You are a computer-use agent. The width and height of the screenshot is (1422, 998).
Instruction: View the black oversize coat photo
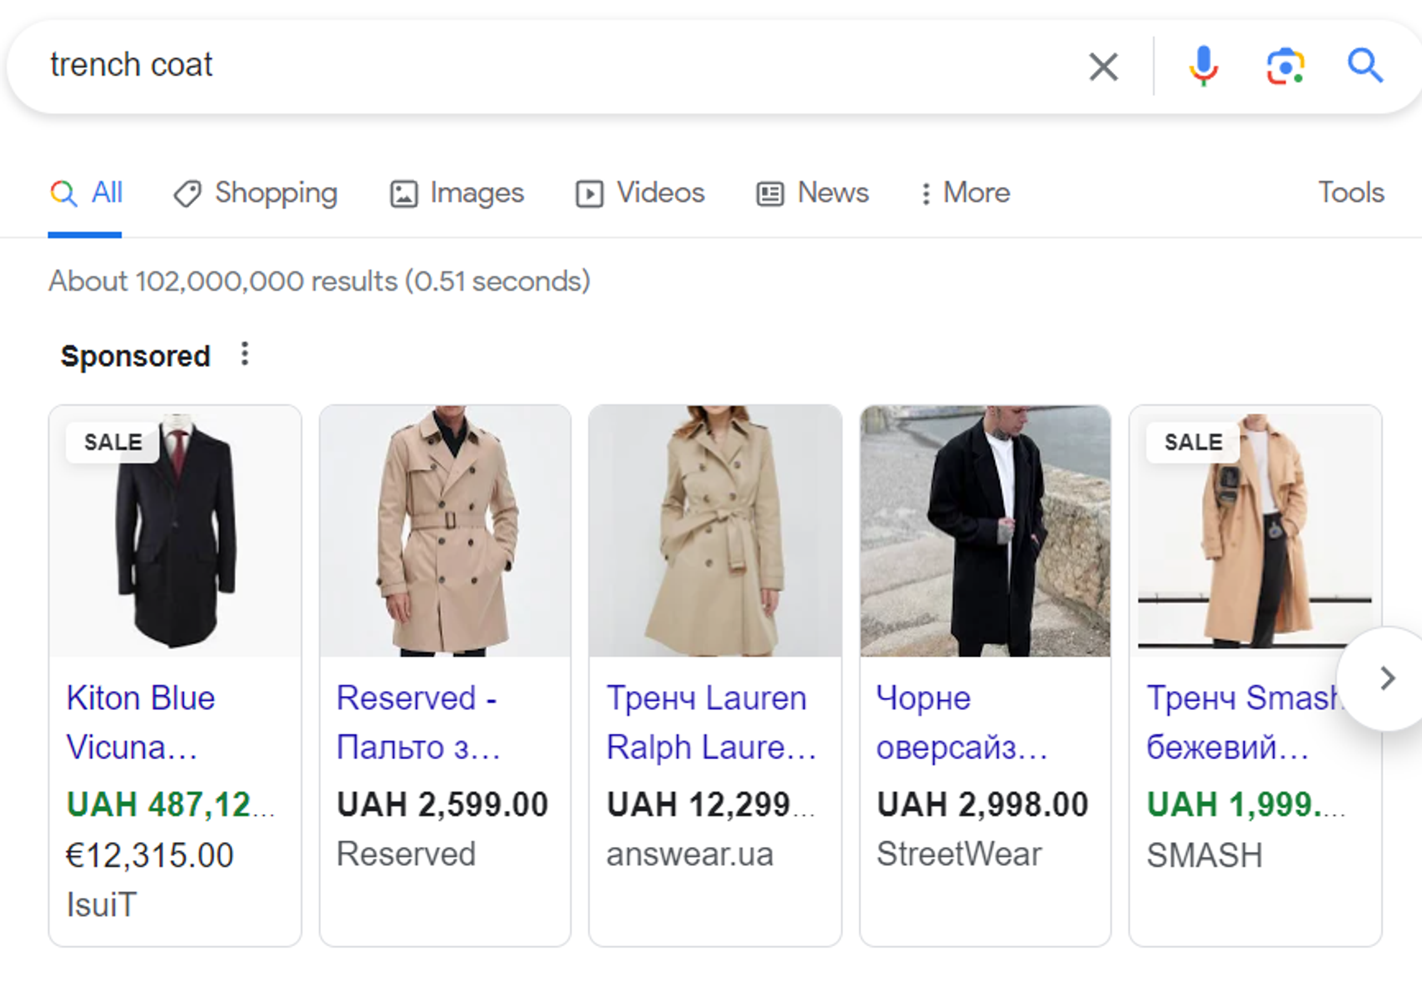pos(985,530)
